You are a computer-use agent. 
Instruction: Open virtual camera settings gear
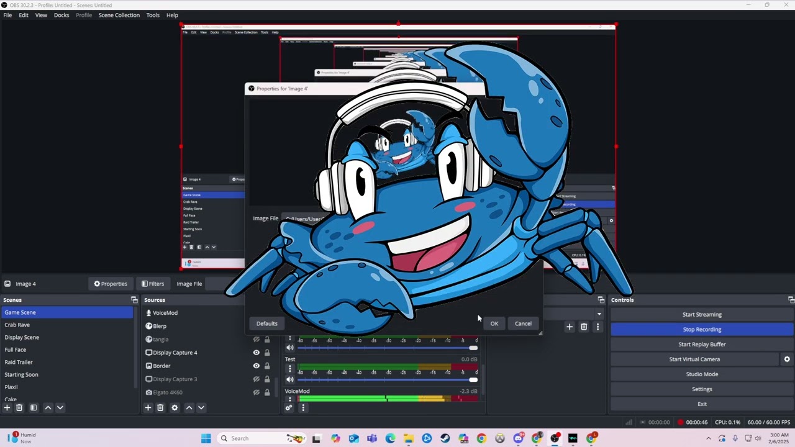787,359
